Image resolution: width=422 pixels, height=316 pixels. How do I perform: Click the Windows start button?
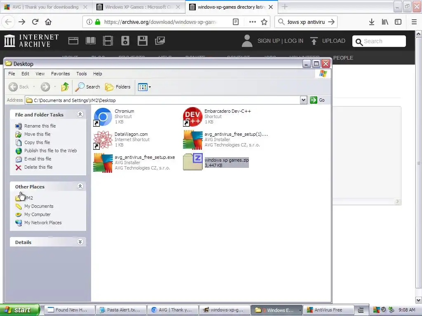[x=20, y=310]
